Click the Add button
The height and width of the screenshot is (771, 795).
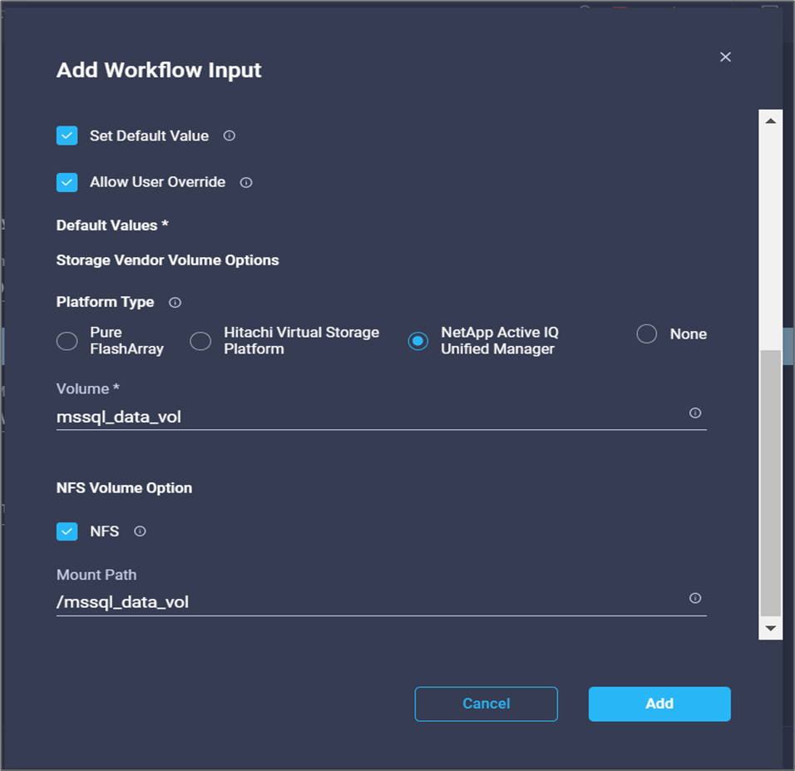tap(659, 704)
